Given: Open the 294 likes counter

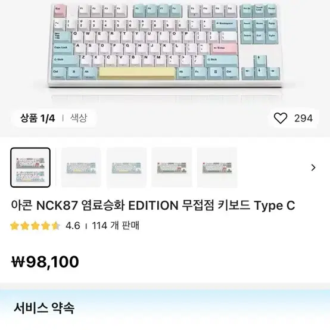Looking at the screenshot, I should click(303, 119).
